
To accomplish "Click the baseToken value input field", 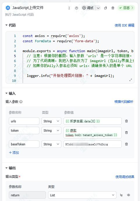I will click(92, 144).
